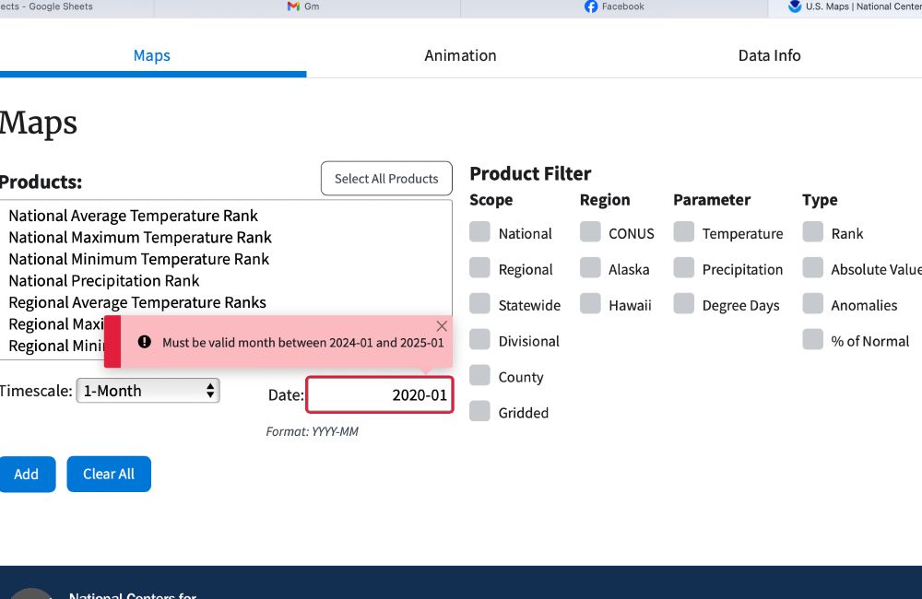Screen dimensions: 922x599
Task: Enable the Temperature parameter filter
Action: pyautogui.click(x=684, y=232)
